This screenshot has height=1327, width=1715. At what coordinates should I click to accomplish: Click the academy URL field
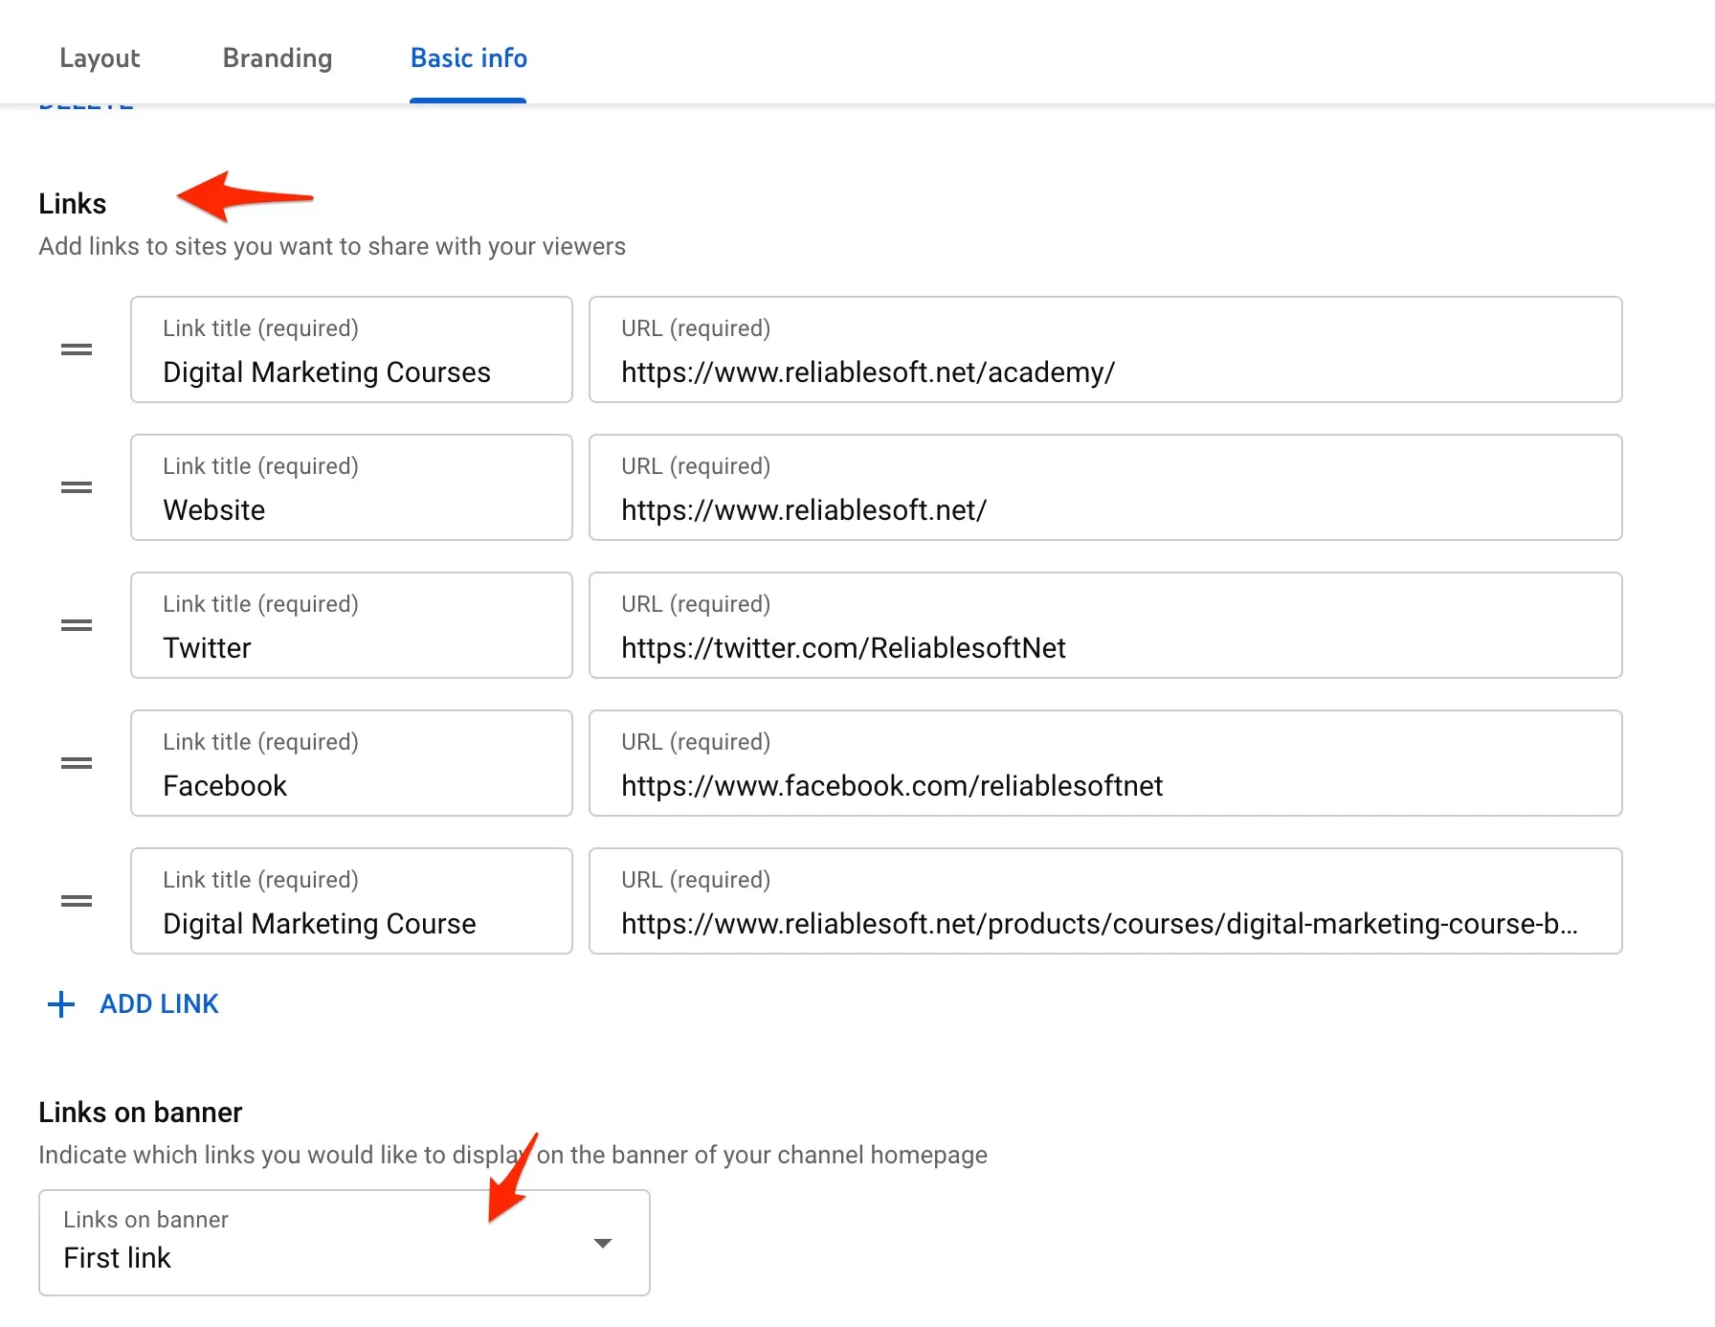pyautogui.click(x=1104, y=371)
